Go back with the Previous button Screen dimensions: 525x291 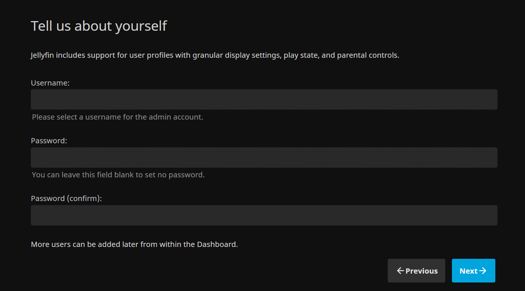(416, 271)
